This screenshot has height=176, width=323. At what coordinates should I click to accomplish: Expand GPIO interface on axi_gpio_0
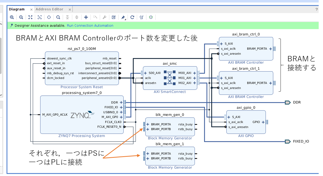(x=263, y=122)
